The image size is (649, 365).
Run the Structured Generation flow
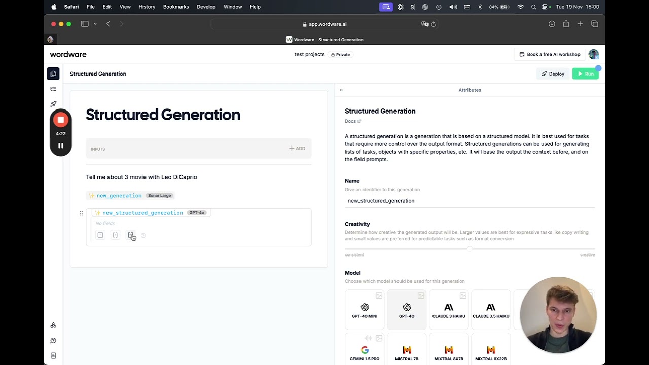coord(585,74)
